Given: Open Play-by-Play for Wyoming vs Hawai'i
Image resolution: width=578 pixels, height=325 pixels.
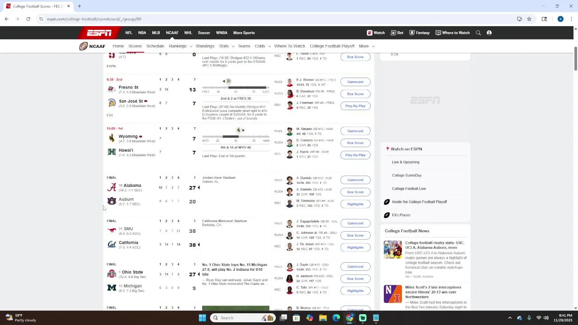Looking at the screenshot, I should tap(355, 155).
